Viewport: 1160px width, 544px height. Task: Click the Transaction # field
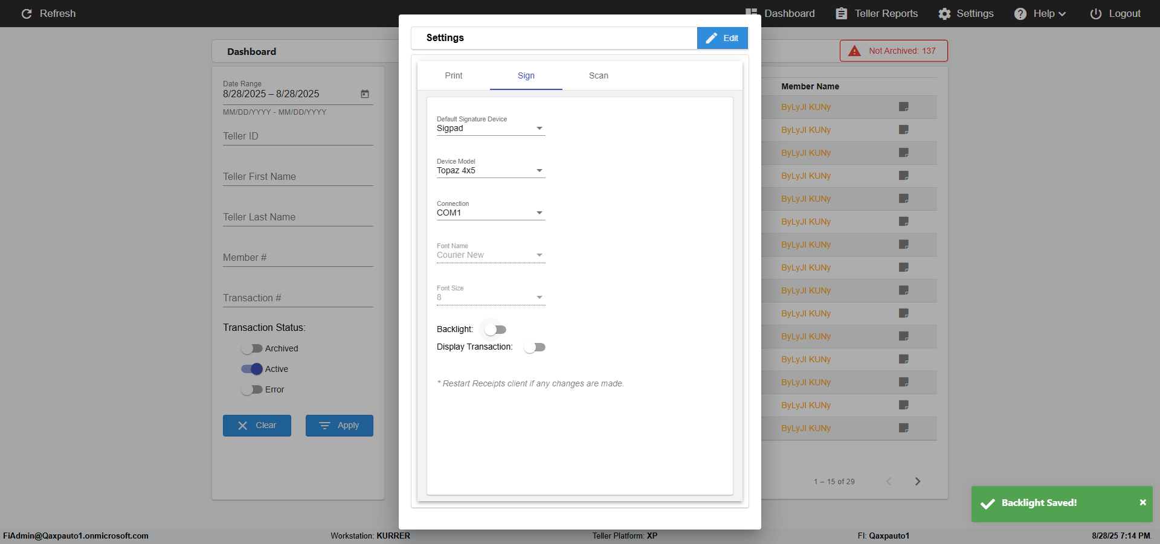pos(298,298)
